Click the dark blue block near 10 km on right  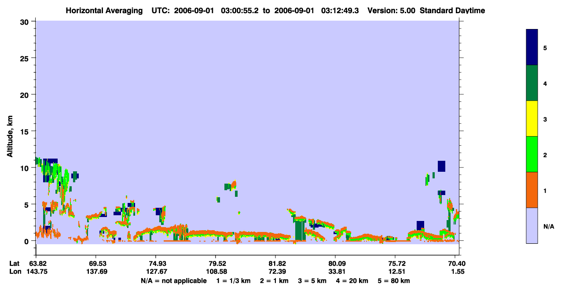(x=441, y=166)
